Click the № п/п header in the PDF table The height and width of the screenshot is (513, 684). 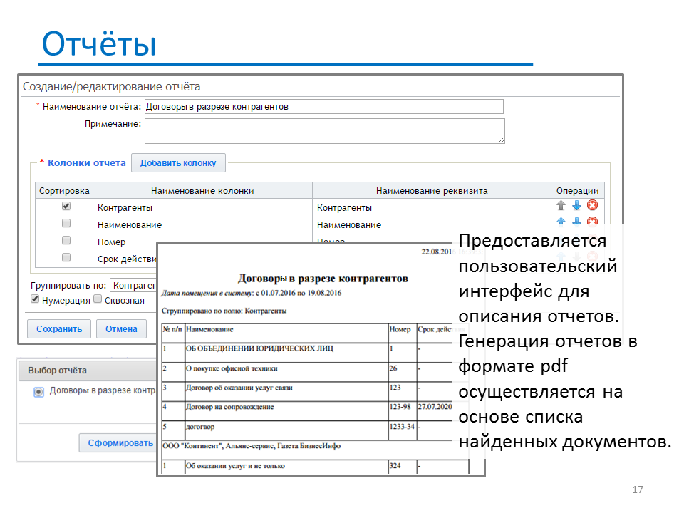pos(172,329)
